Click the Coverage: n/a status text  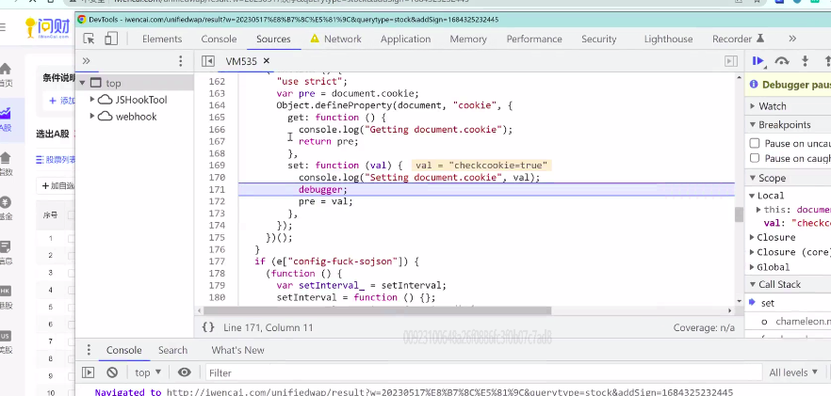[704, 327]
